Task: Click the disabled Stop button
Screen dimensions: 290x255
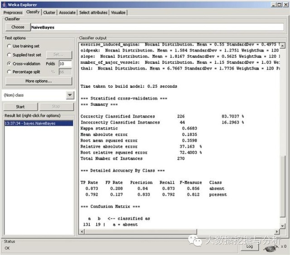Action: (56, 107)
